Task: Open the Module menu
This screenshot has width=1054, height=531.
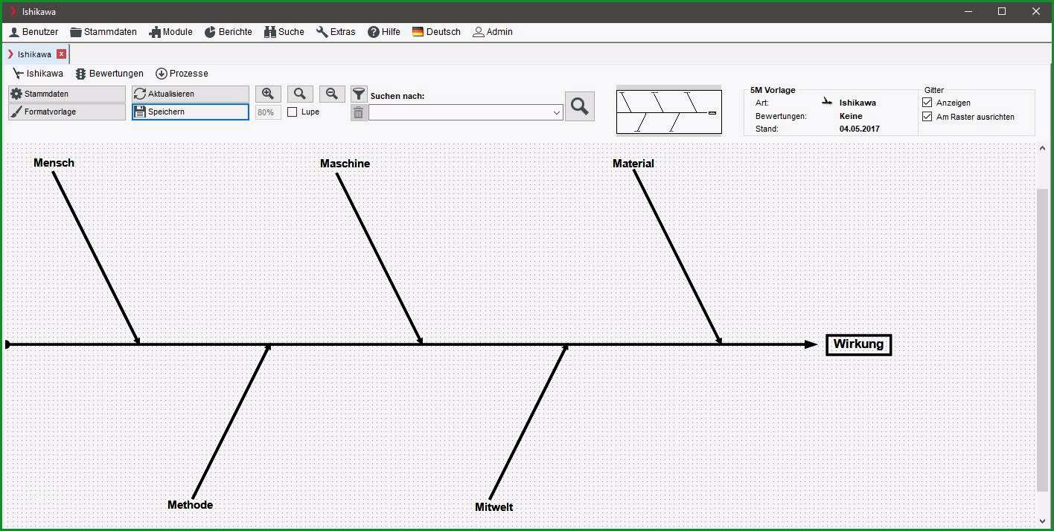Action: [x=170, y=32]
